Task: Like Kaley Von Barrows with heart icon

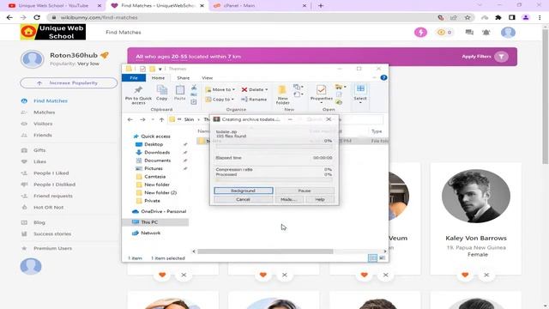Action: (465, 275)
